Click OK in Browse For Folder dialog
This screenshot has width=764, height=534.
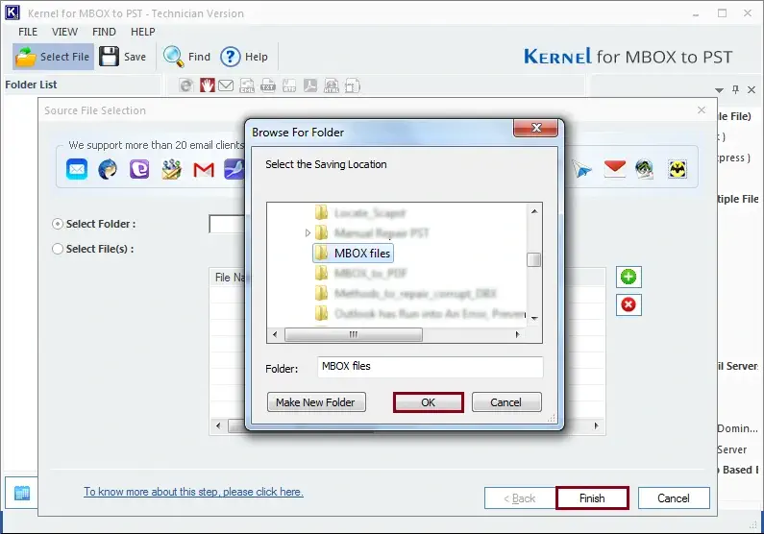pyautogui.click(x=429, y=402)
